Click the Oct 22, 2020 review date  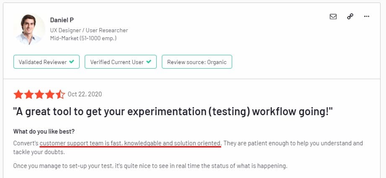85,94
